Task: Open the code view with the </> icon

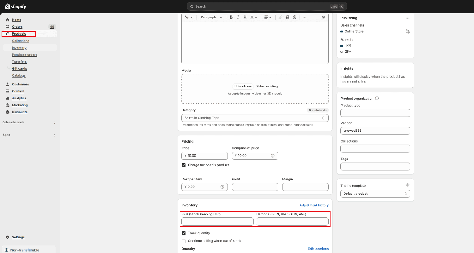Action: pos(323,17)
